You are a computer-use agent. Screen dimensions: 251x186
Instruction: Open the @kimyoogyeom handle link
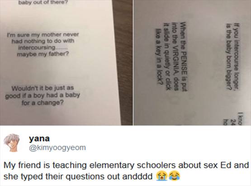tap(57, 148)
